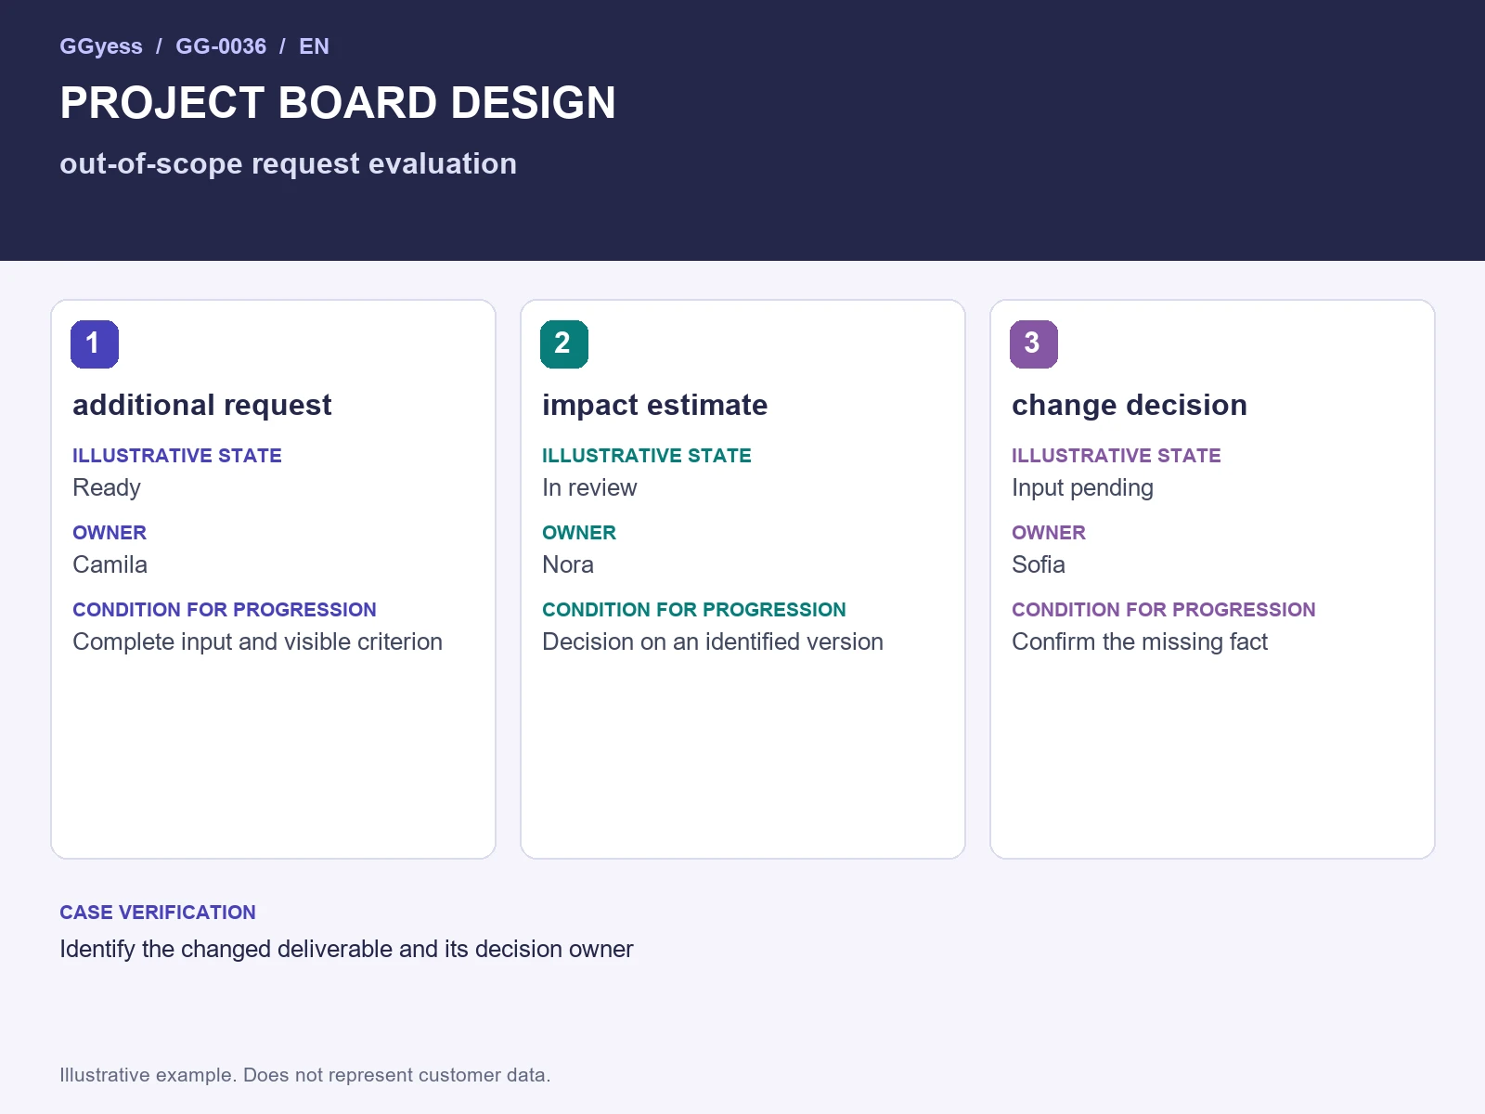1485x1114 pixels.
Task: Open the additional request card heading
Action: pyautogui.click(x=202, y=405)
